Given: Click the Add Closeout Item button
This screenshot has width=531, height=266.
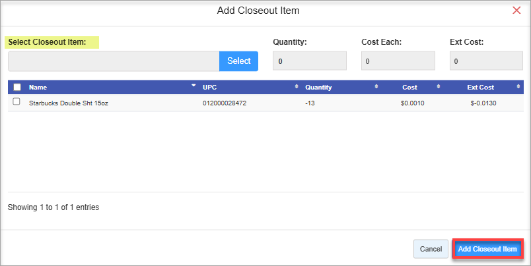Looking at the screenshot, I should [487, 249].
